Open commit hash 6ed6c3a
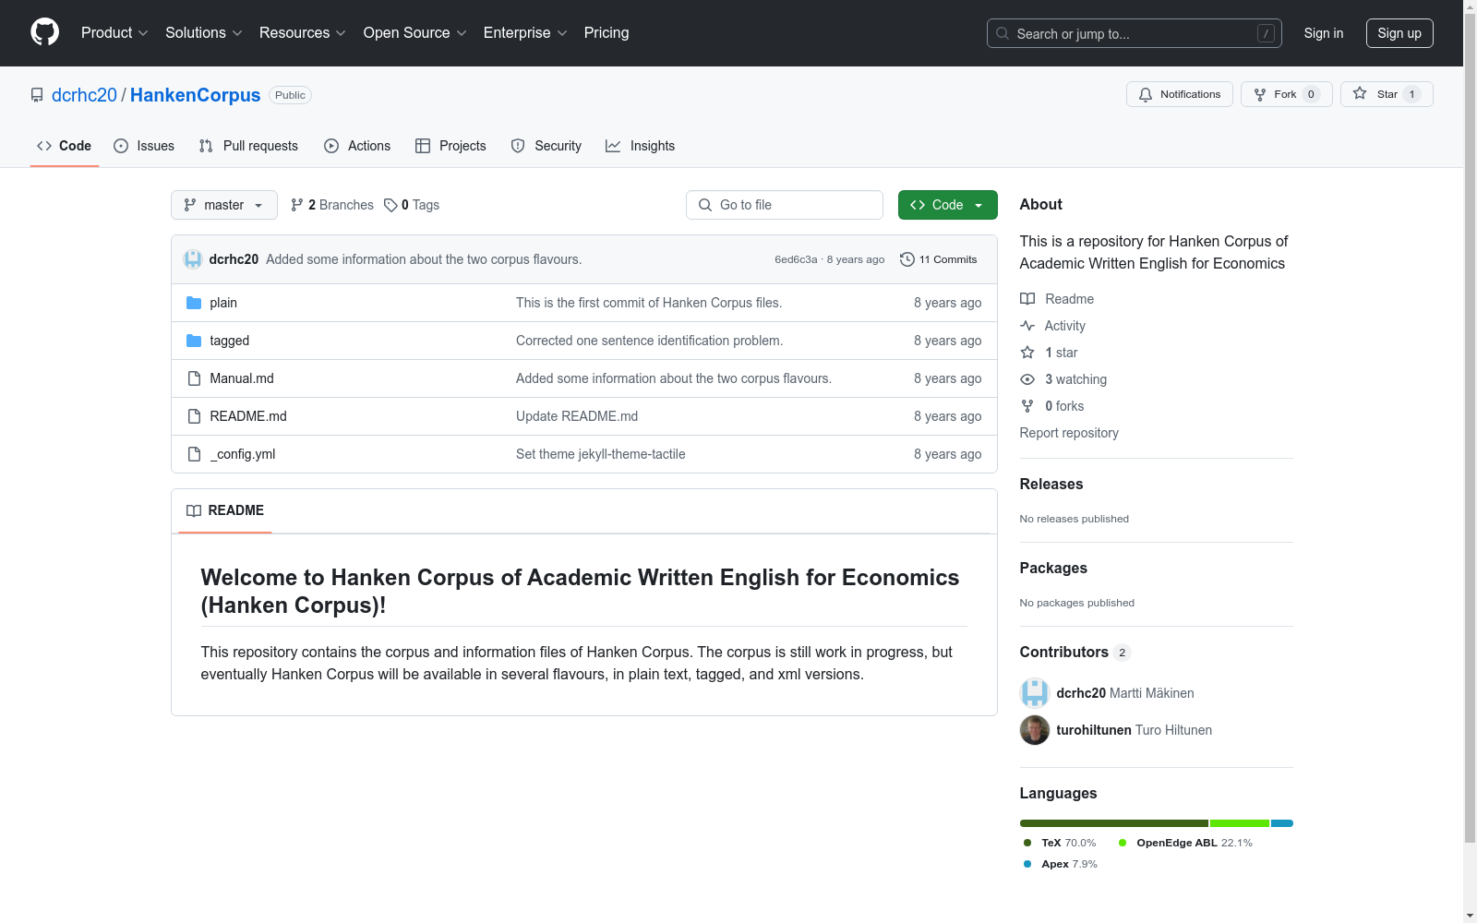 (x=796, y=259)
